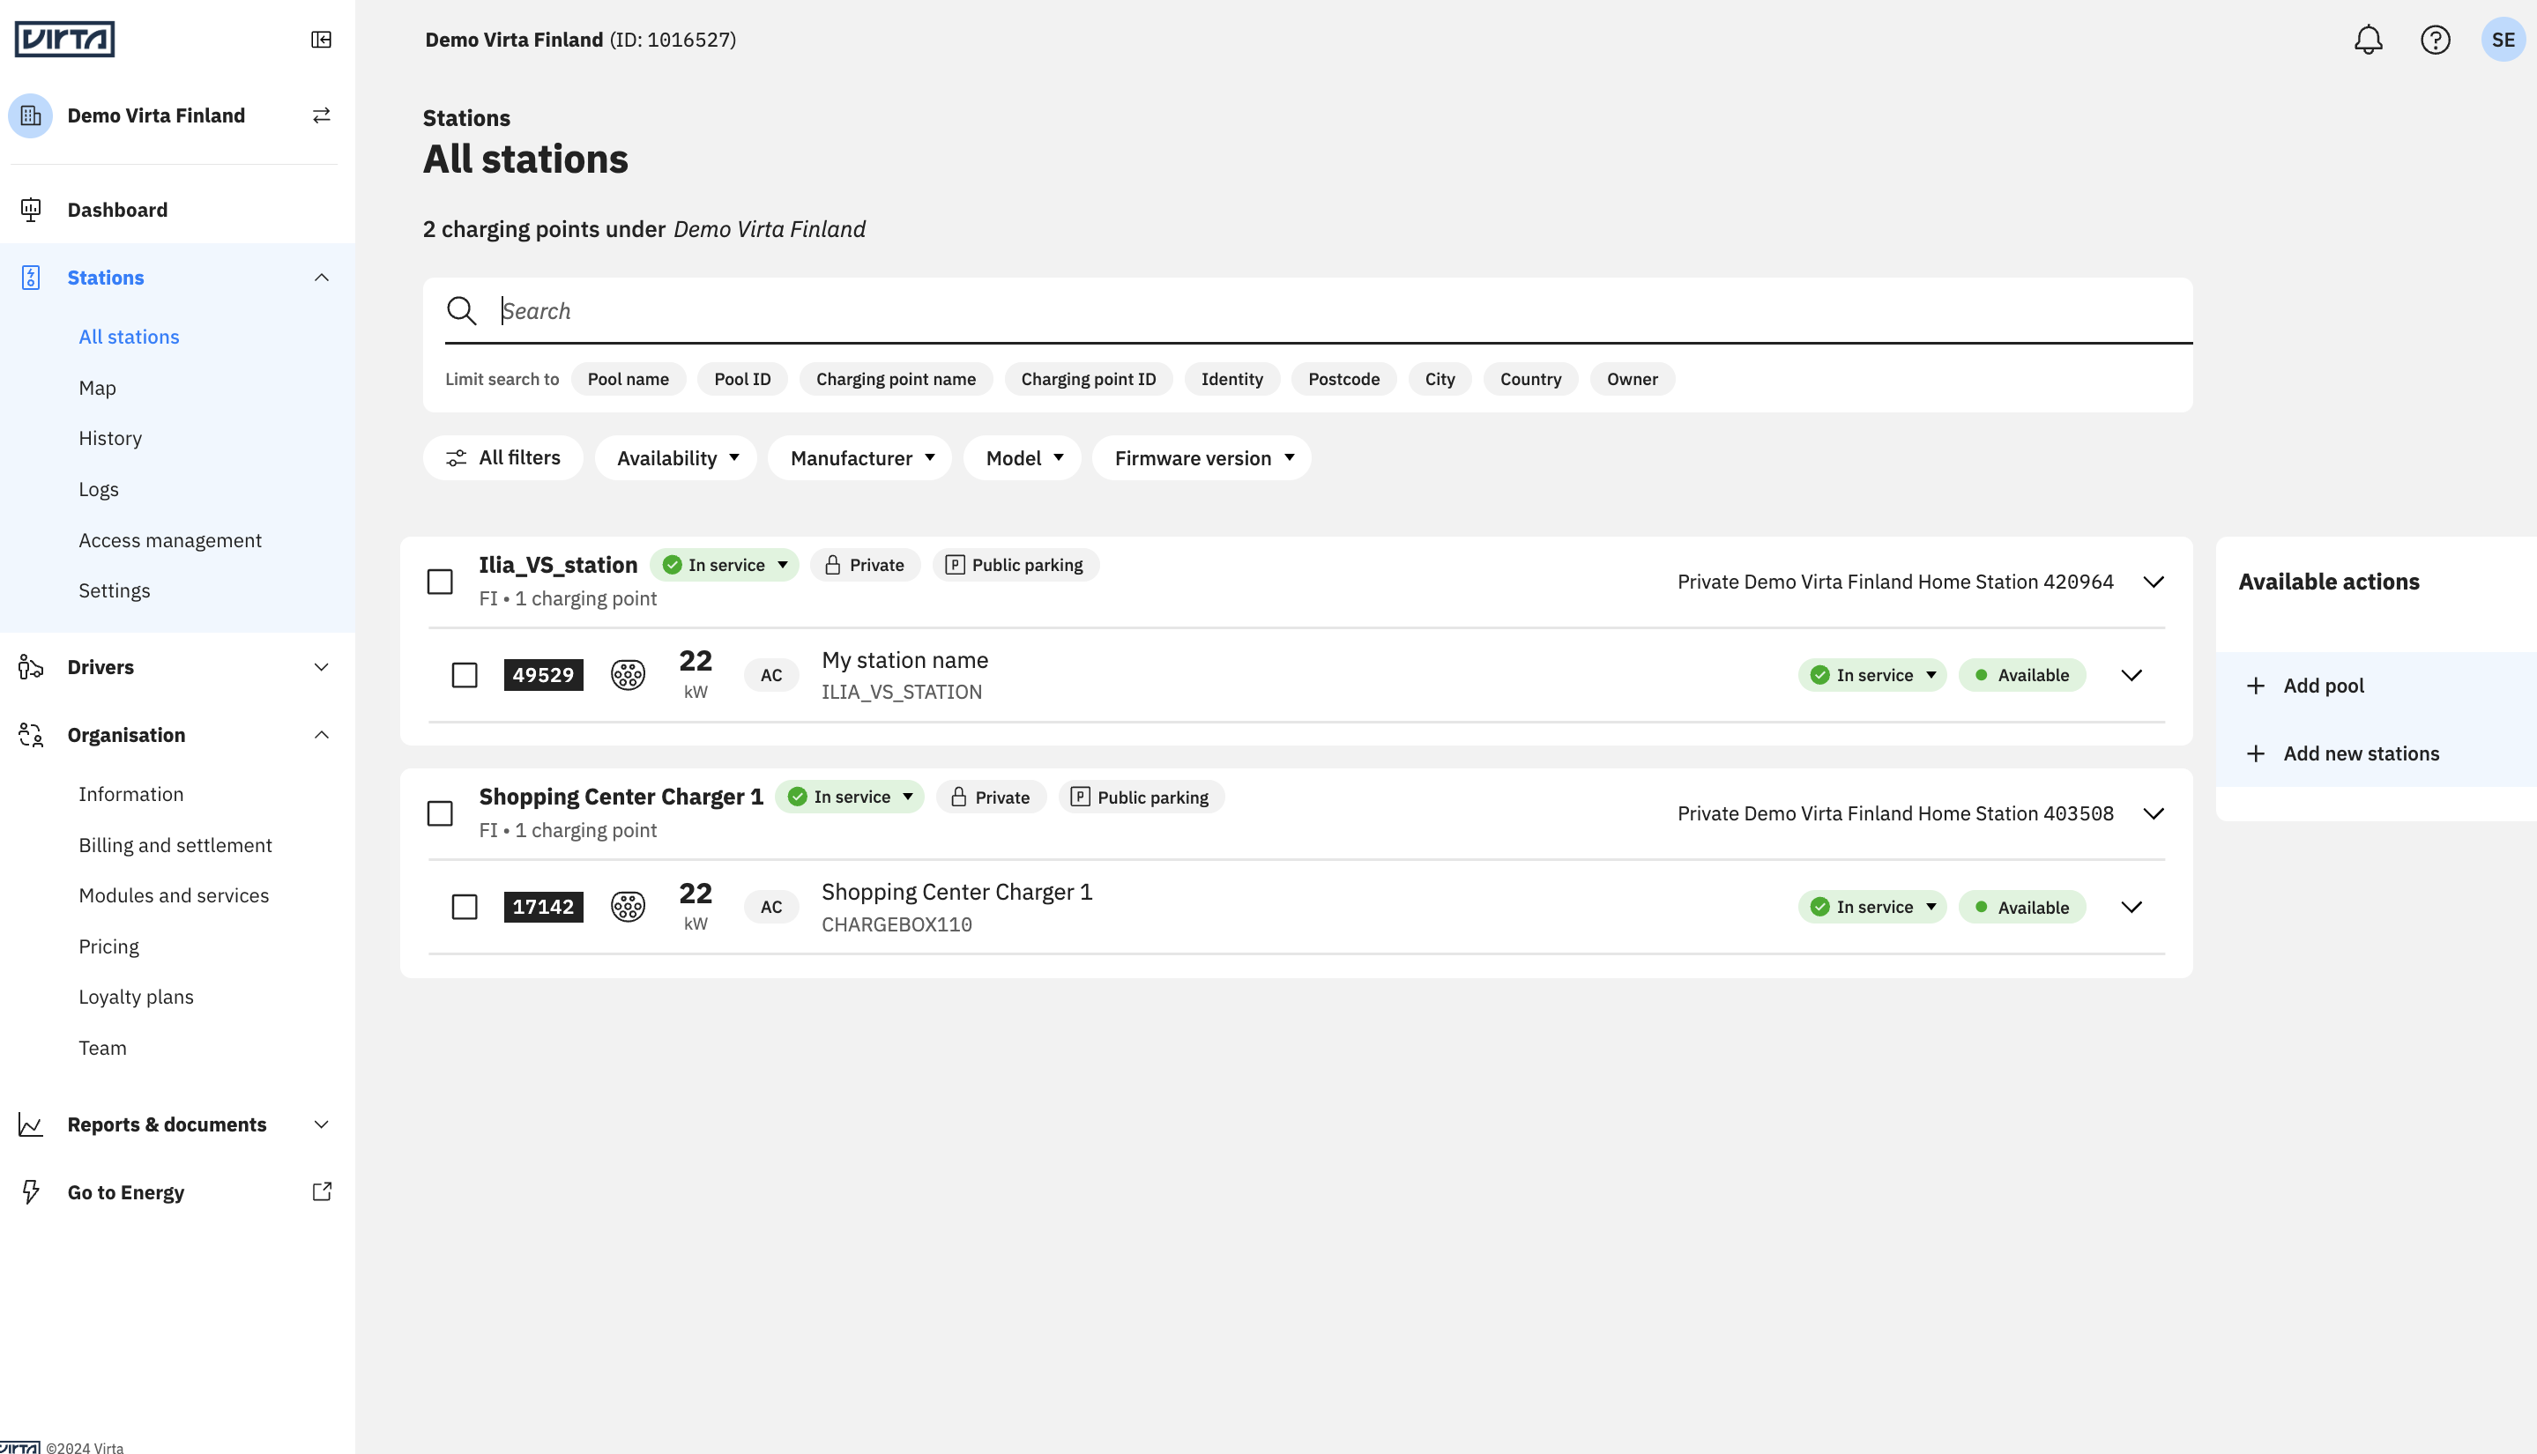
Task: Click the Dashboard icon in sidebar
Action: (31, 210)
